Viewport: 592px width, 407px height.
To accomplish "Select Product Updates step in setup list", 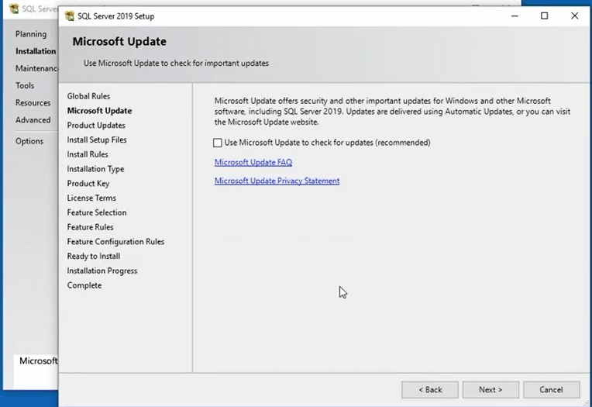I will click(x=96, y=126).
